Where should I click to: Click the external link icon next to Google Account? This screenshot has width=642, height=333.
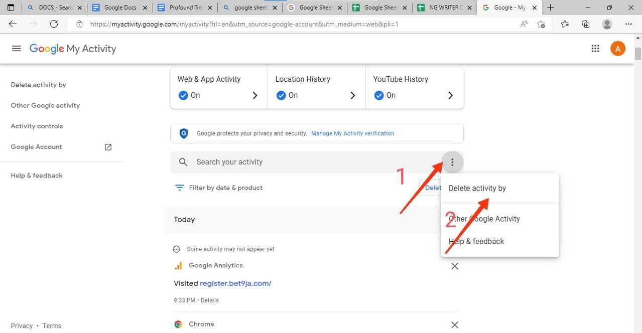pos(107,146)
